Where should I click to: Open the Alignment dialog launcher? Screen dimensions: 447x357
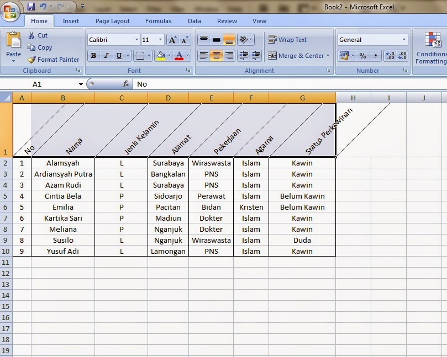pos(329,70)
